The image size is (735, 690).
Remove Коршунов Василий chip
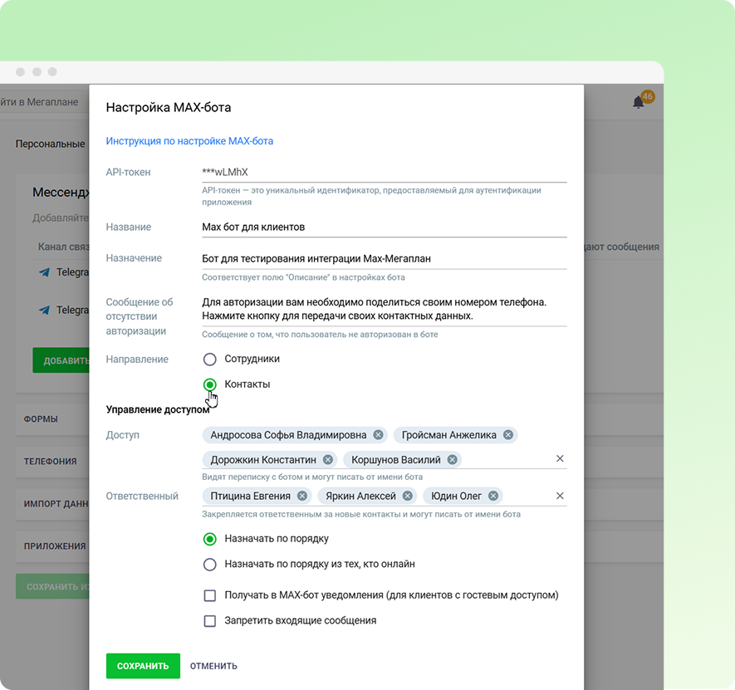[452, 460]
